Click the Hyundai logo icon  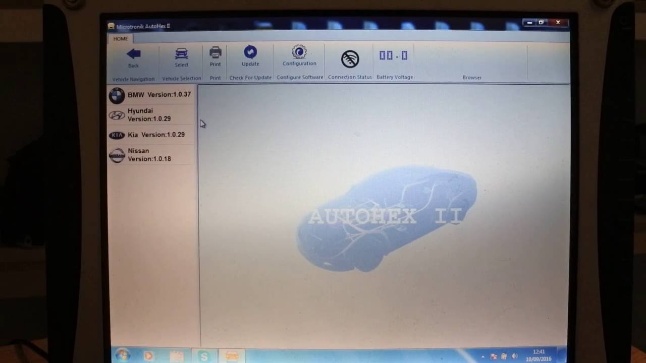point(117,115)
